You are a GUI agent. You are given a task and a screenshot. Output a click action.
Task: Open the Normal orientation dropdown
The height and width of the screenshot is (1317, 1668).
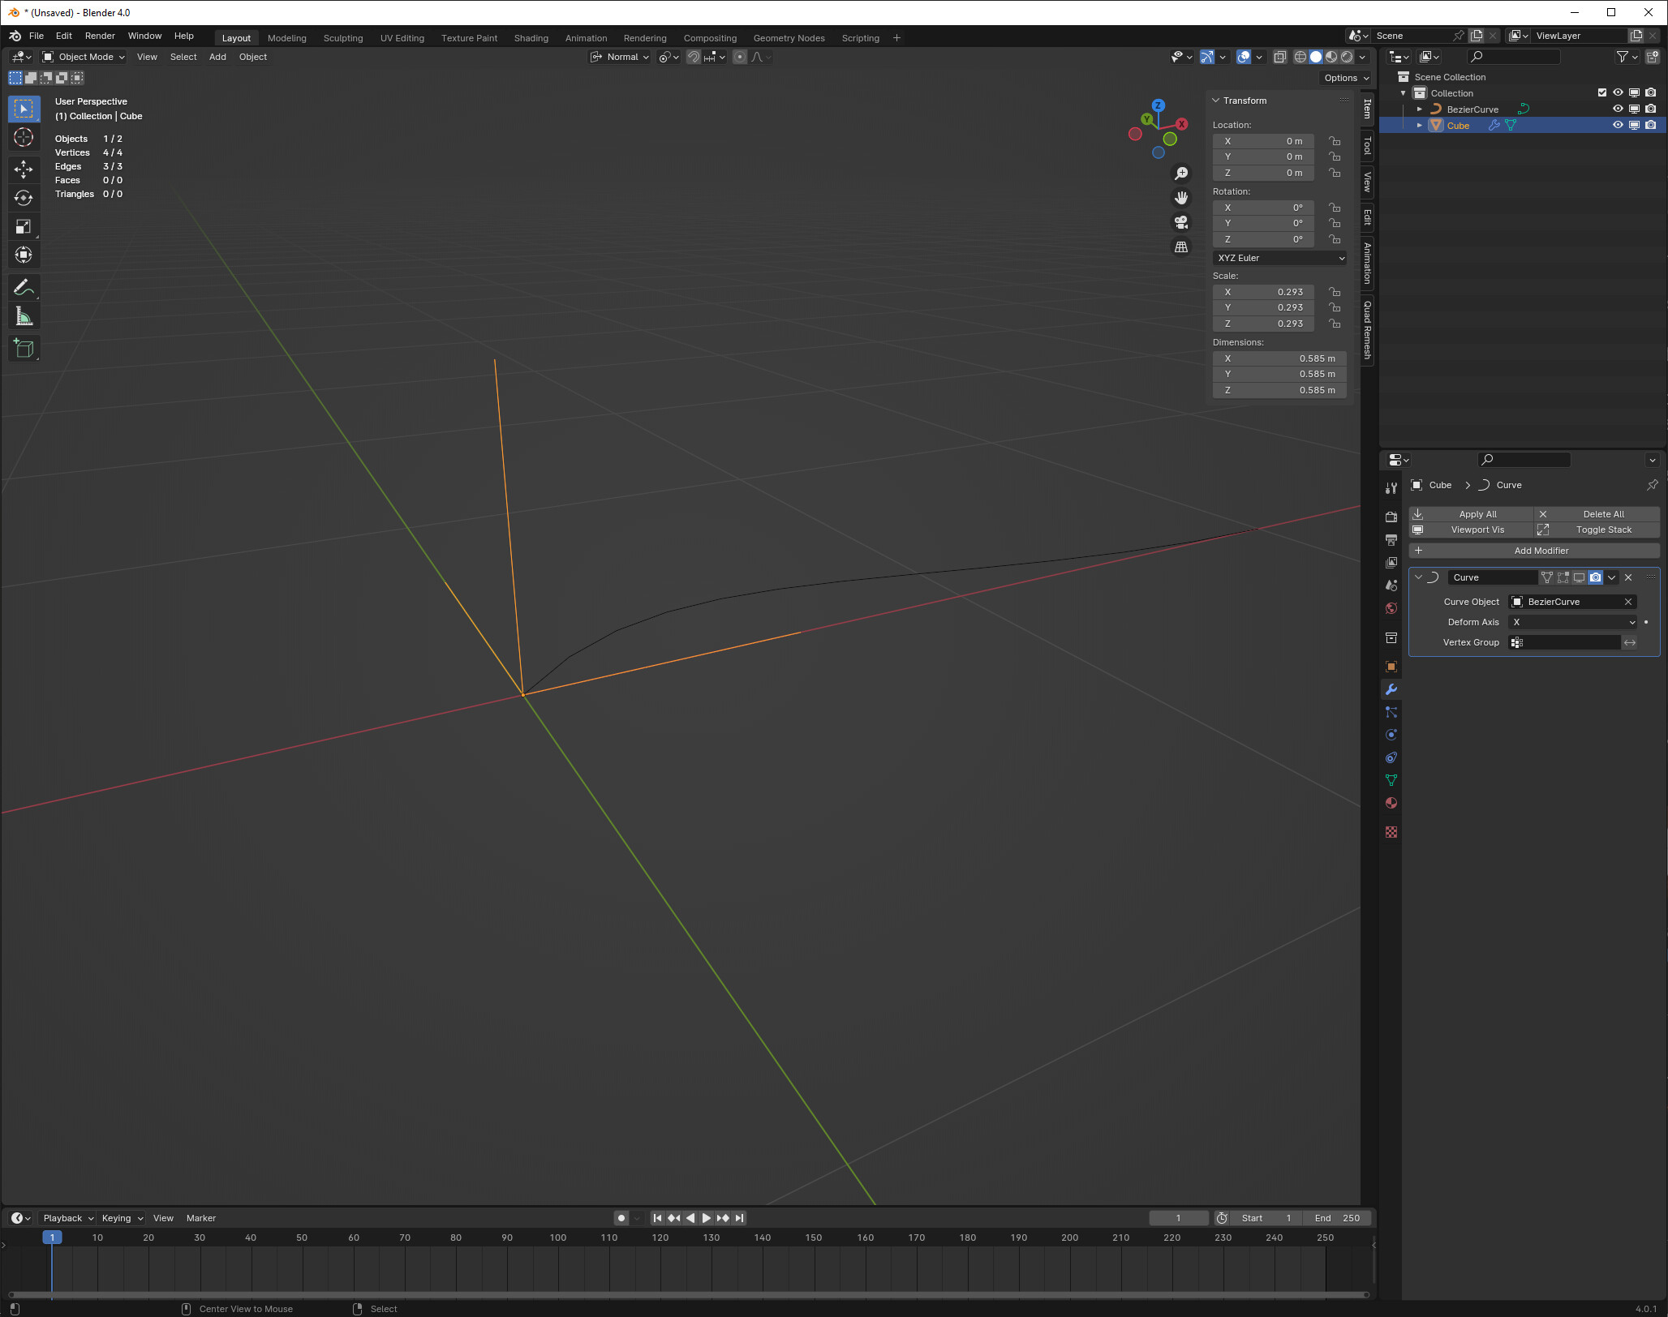tap(619, 57)
